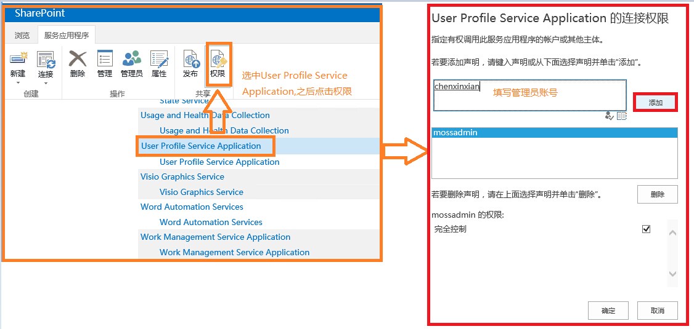Expand the 连接 dropdown arrow
Image resolution: width=694 pixels, height=329 pixels.
click(x=46, y=82)
